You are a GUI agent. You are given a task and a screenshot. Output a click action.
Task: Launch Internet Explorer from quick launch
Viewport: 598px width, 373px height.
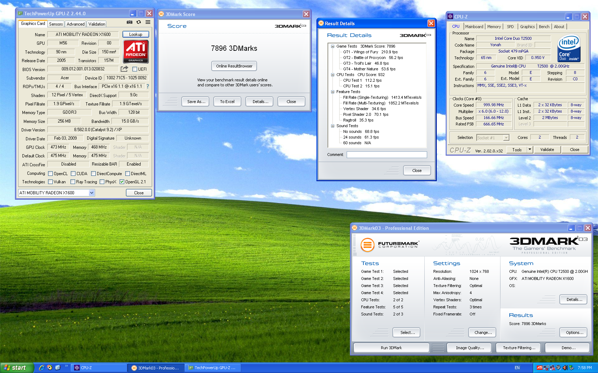(x=42, y=368)
